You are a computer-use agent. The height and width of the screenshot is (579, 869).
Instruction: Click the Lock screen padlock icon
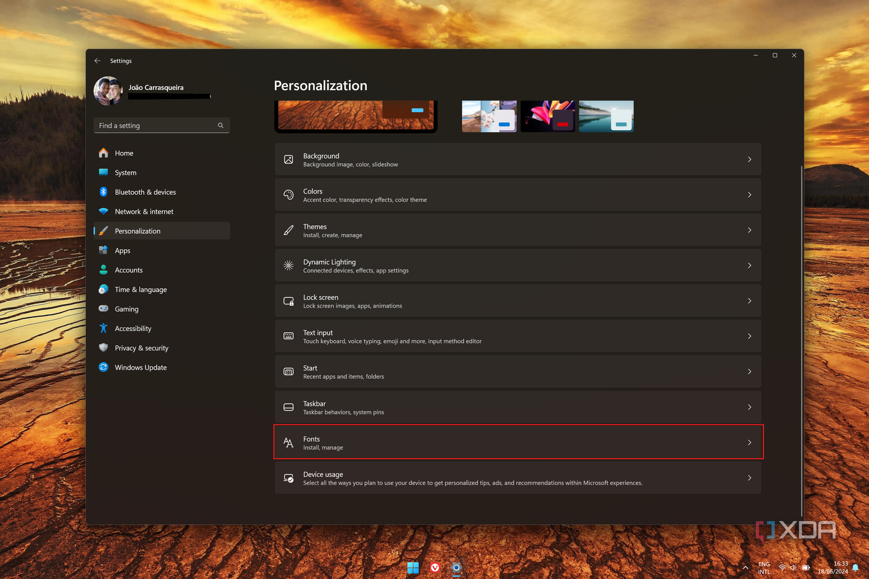click(x=288, y=301)
